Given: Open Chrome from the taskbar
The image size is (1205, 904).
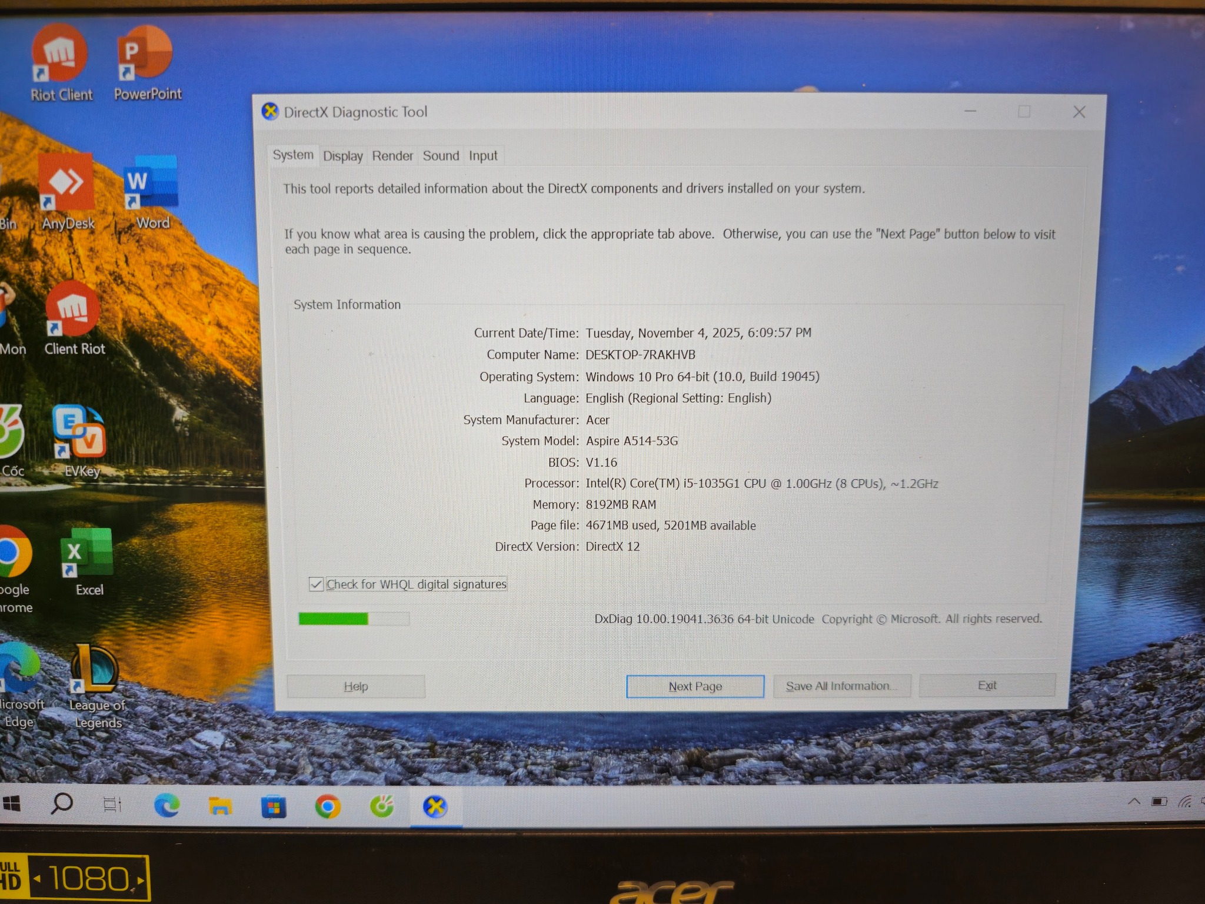Looking at the screenshot, I should (x=327, y=806).
